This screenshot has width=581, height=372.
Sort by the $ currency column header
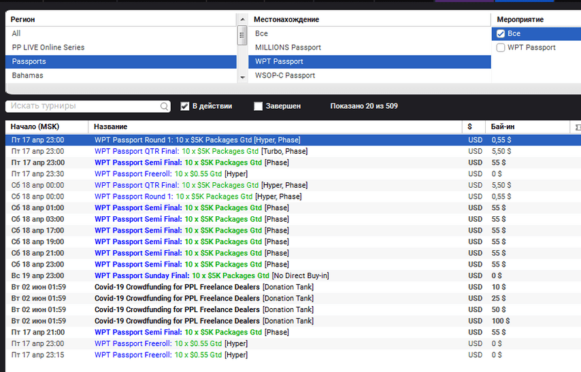[474, 126]
